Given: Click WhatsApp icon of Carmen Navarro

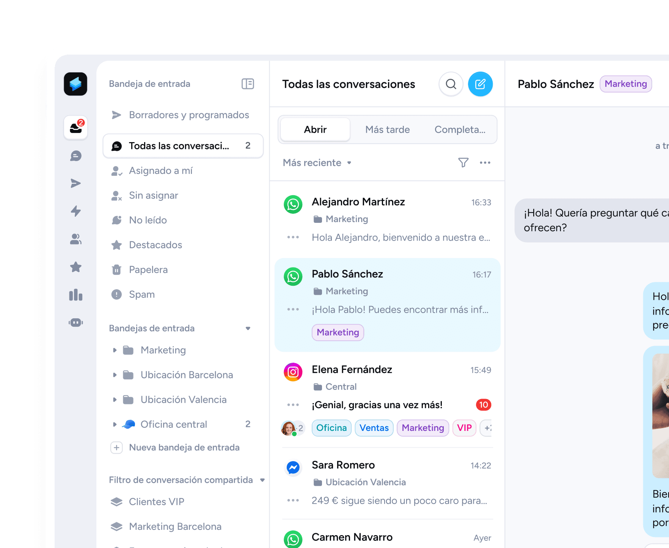Looking at the screenshot, I should tap(293, 539).
